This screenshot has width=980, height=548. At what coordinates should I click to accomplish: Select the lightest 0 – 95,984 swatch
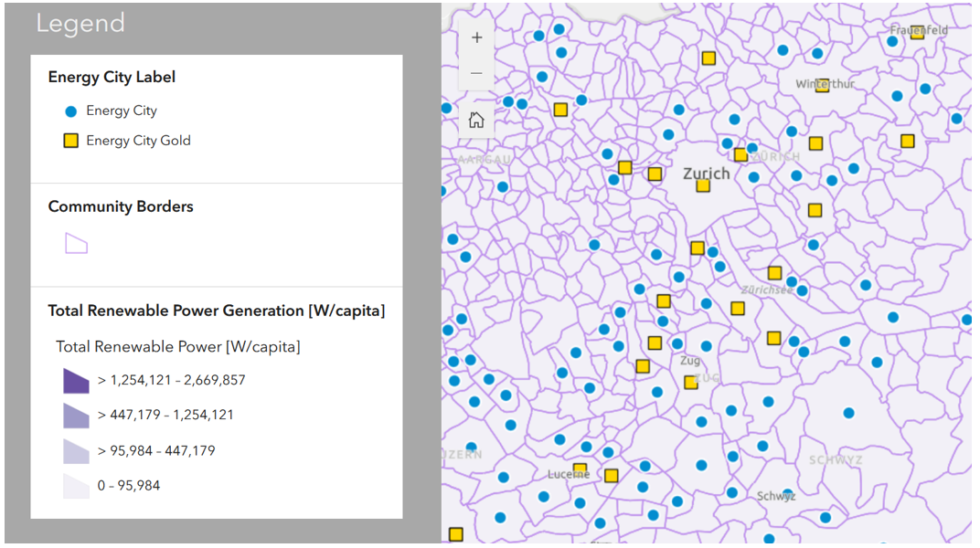pyautogui.click(x=76, y=486)
